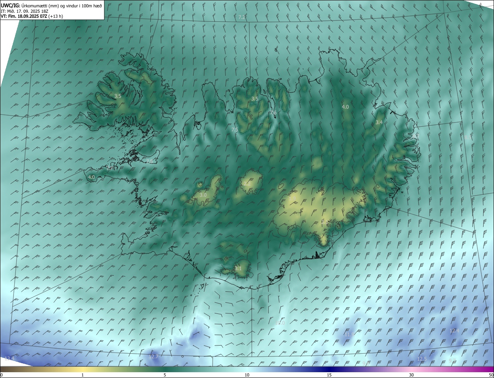Click the pale pink segment of the colour scale
Image resolution: width=494 pixels, height=378 pixels.
pos(411,369)
